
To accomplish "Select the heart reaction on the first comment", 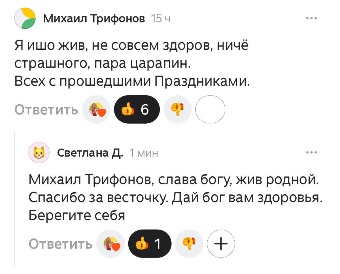I will [x=97, y=109].
